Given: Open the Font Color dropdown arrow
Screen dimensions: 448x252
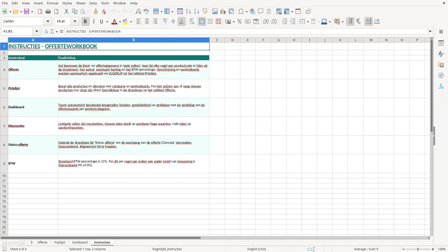Looking at the screenshot, I should [120, 22].
